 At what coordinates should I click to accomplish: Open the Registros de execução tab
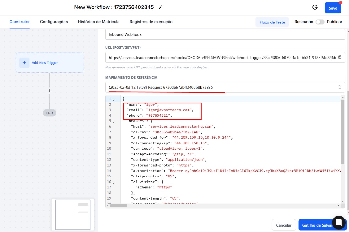point(151,22)
